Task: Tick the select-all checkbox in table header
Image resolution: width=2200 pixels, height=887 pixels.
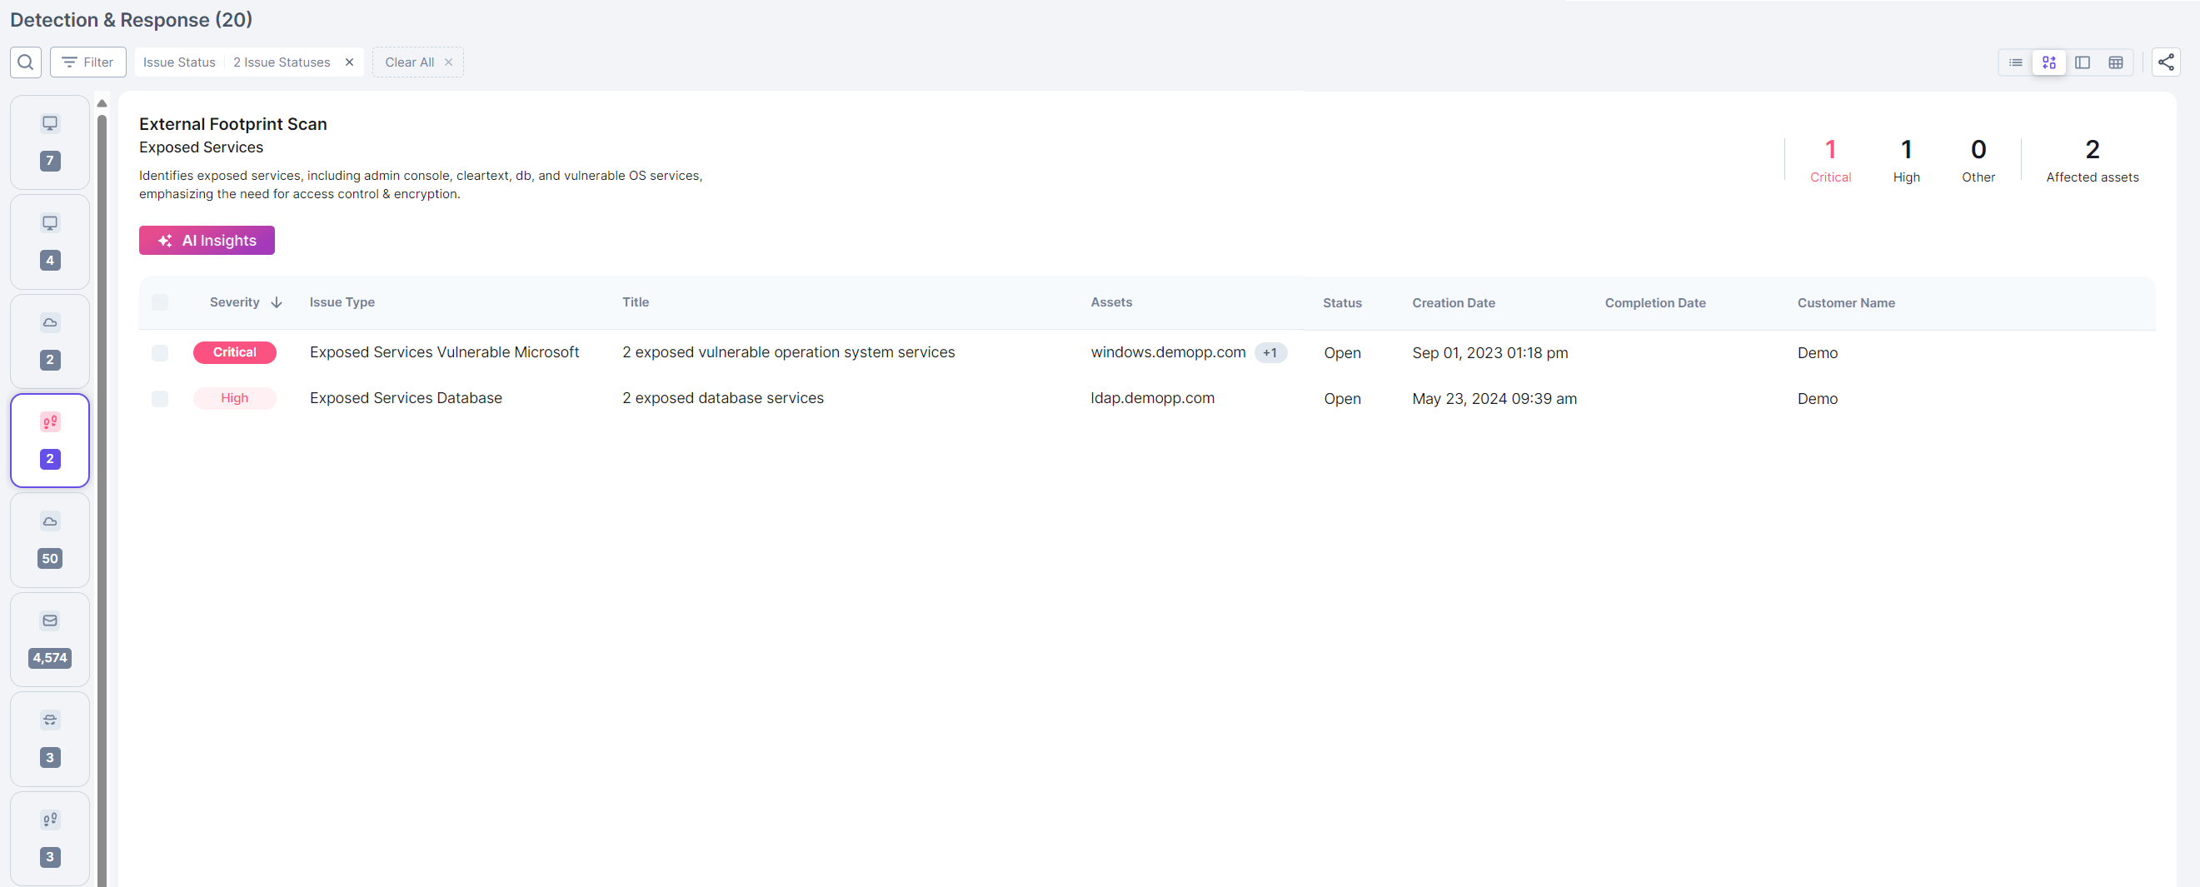Action: (x=160, y=302)
